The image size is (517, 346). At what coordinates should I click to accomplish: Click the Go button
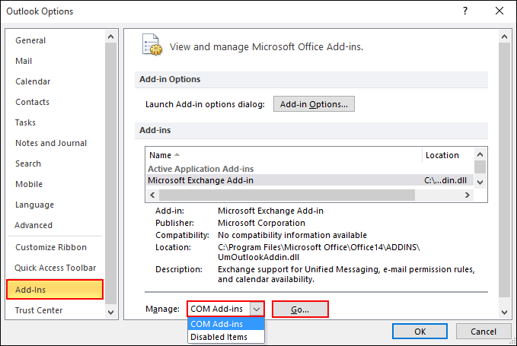[x=300, y=309]
